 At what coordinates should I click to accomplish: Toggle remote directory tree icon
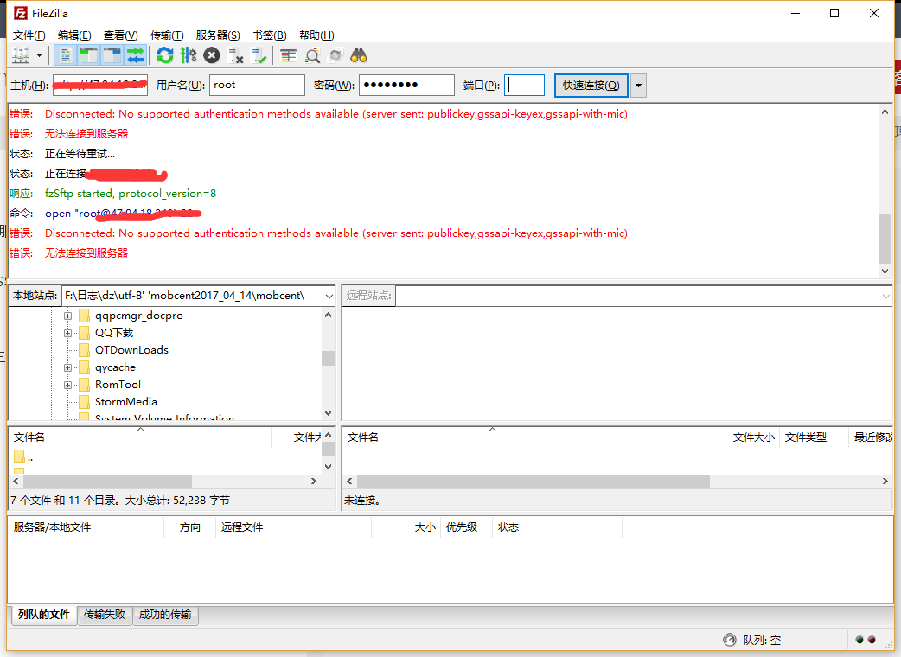pos(112,55)
